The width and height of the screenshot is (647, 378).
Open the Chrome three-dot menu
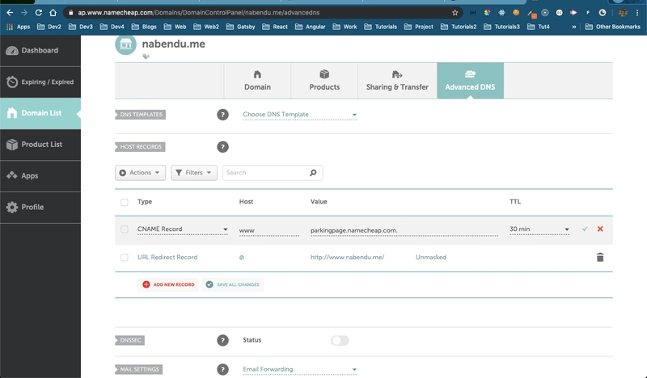click(637, 13)
